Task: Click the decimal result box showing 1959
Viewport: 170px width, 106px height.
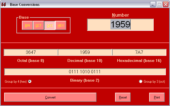Action: click(x=85, y=52)
